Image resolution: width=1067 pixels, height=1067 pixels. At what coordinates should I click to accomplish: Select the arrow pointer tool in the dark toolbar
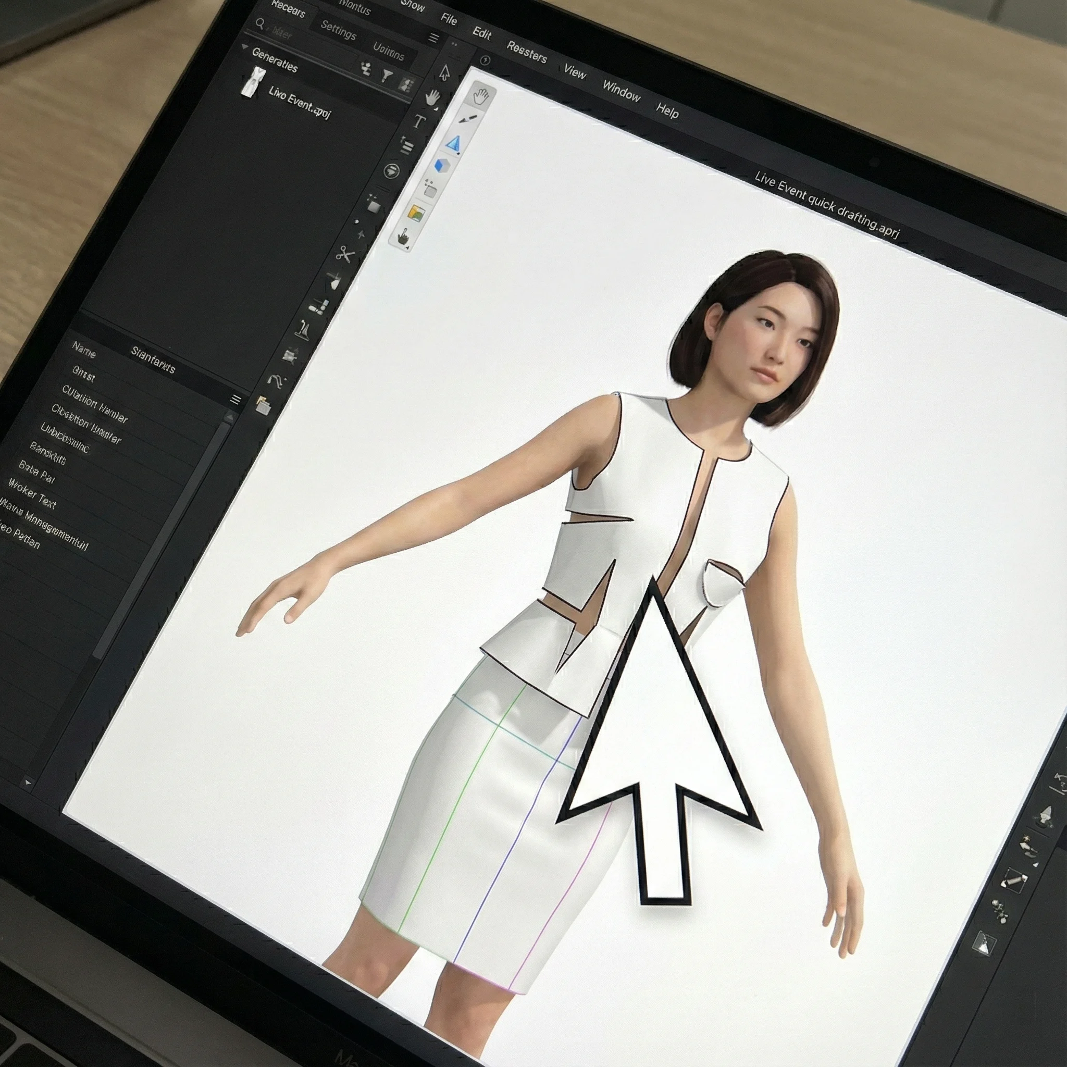[x=444, y=72]
